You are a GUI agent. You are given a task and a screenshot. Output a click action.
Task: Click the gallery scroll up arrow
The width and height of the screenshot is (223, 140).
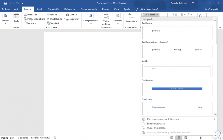click(x=215, y=19)
